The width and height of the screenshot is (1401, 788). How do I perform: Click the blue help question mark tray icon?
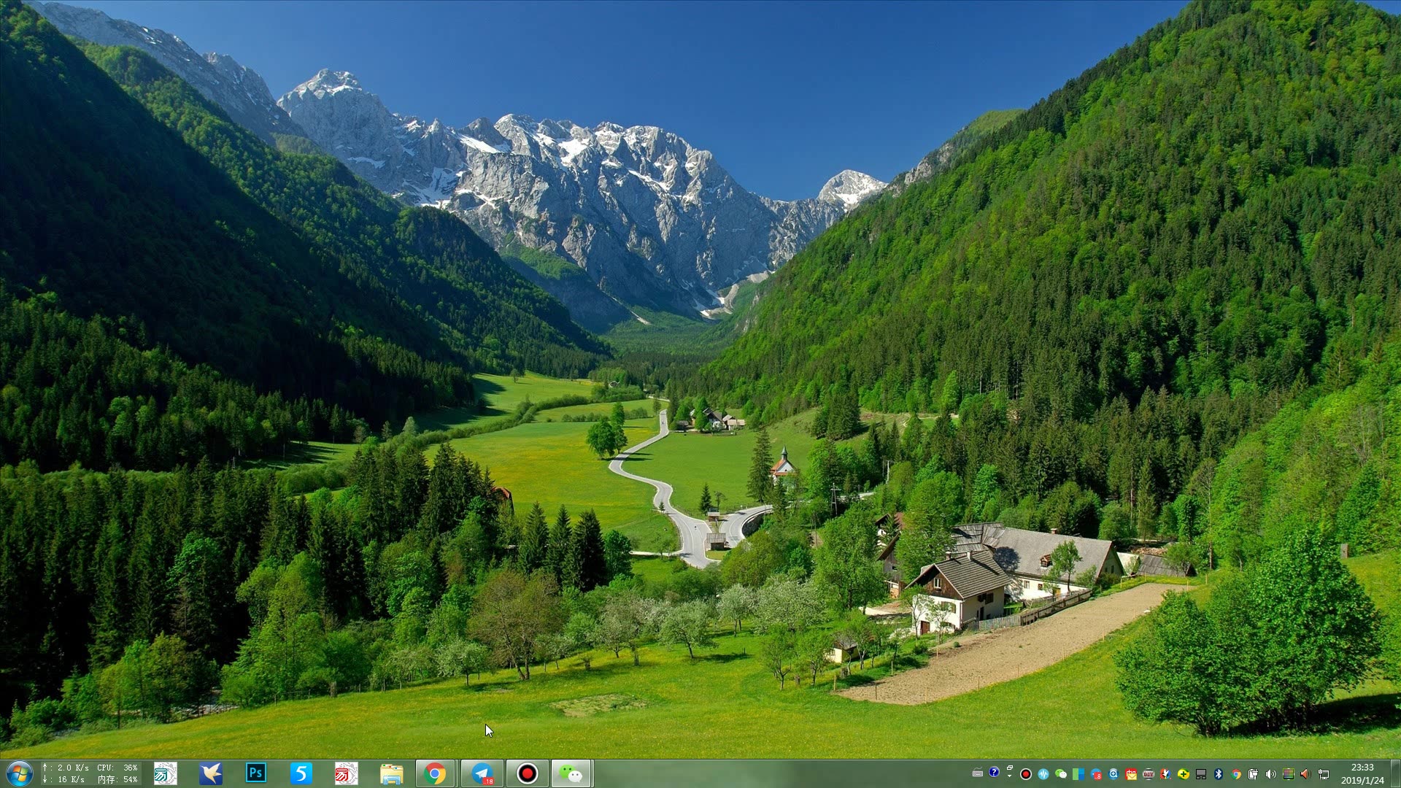(994, 772)
